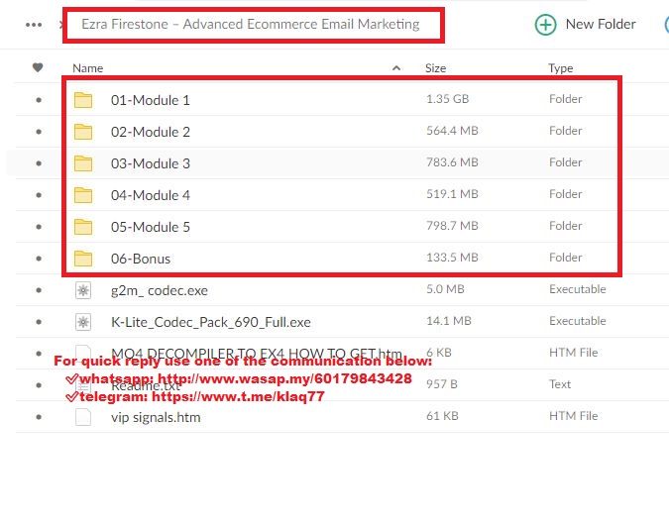Open the 04-Module 4 folder name
The width and height of the screenshot is (669, 525).
(151, 195)
